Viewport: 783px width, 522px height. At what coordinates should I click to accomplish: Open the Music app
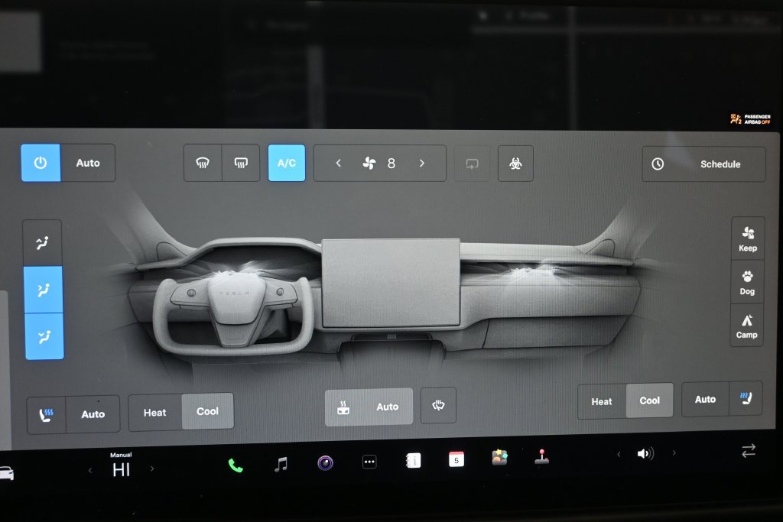point(281,464)
